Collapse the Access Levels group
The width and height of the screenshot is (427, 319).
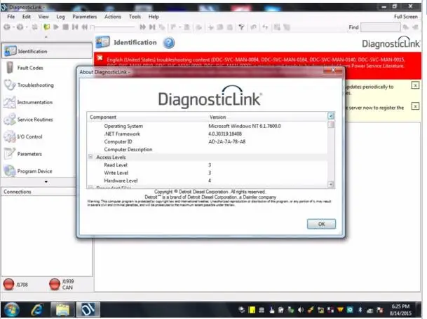(x=90, y=157)
